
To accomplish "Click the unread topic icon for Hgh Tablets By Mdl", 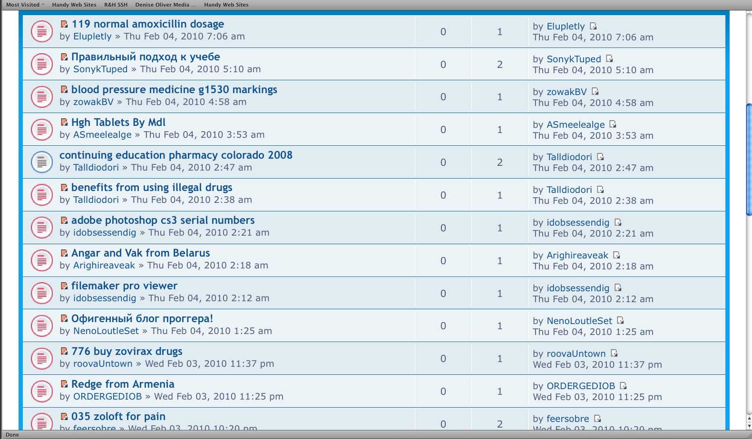I will [x=42, y=129].
